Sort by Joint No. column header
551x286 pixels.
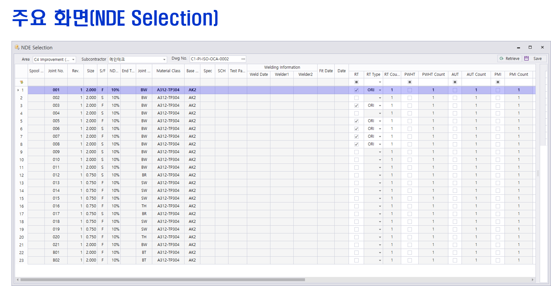[56, 71]
